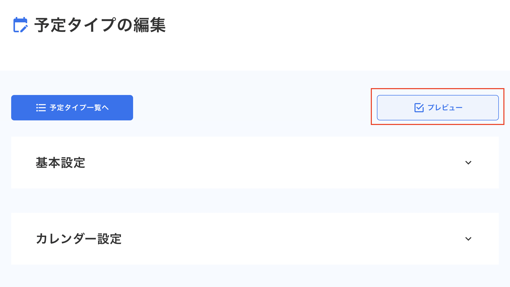Click the 基本設定 heading text
Image resolution: width=510 pixels, height=287 pixels.
tap(60, 163)
